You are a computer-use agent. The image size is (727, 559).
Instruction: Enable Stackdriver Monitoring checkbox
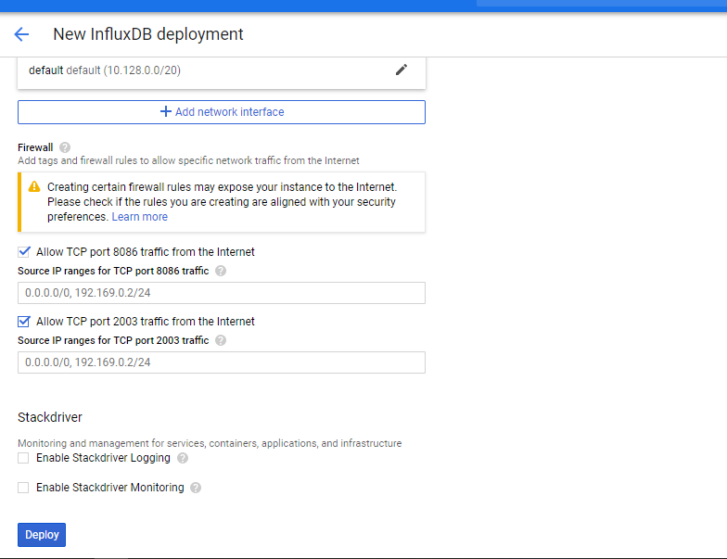click(x=24, y=488)
